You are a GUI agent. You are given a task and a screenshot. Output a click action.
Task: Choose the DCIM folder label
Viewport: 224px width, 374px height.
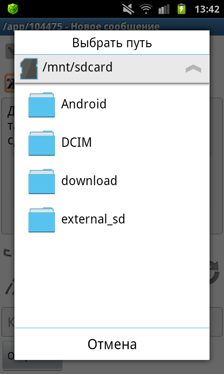pos(77,143)
